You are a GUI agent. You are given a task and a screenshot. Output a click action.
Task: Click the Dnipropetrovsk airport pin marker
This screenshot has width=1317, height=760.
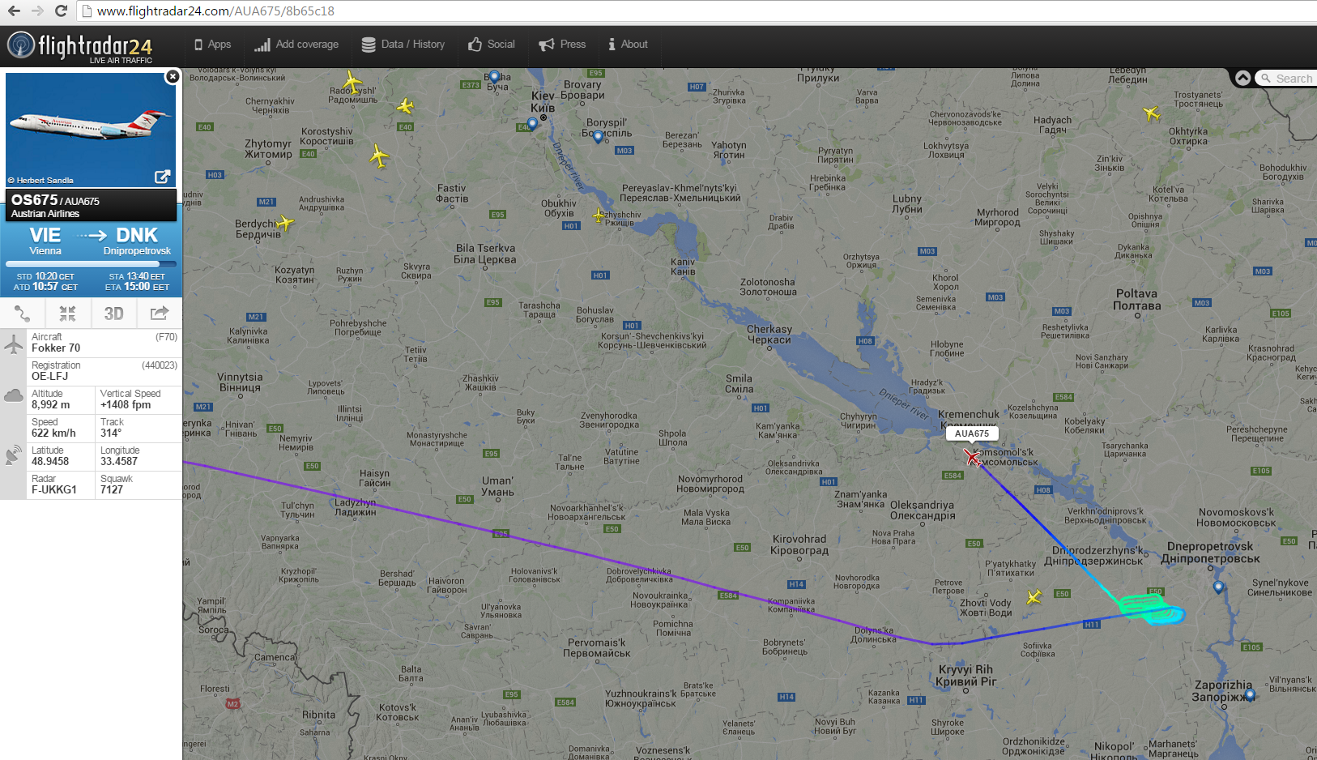point(1218,587)
